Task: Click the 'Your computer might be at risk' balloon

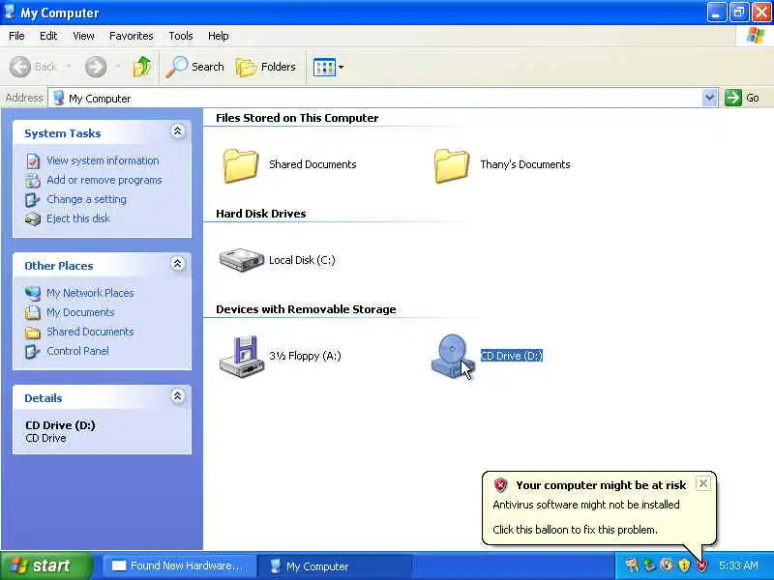Action: point(599,508)
